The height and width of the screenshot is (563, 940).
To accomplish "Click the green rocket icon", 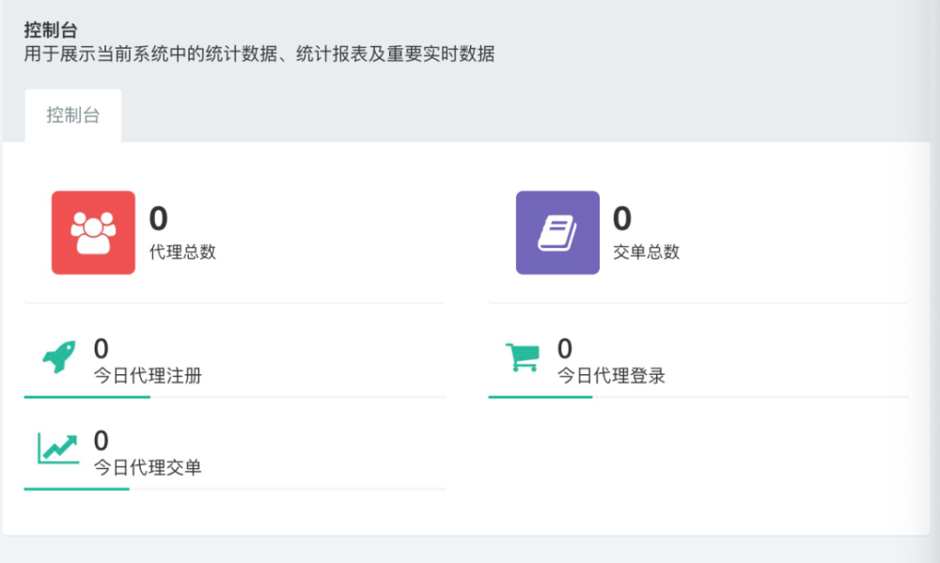I will click(x=59, y=357).
